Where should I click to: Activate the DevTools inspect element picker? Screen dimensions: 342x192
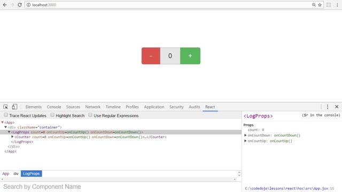(x=6, y=107)
